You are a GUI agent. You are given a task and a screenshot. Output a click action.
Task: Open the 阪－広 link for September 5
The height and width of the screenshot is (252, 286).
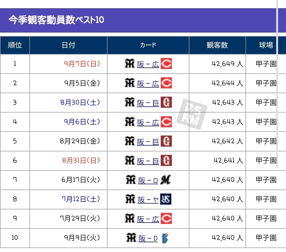point(148,84)
